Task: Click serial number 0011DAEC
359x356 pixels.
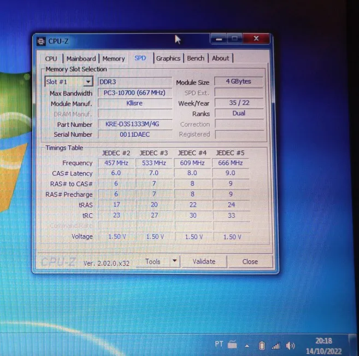Action: point(134,134)
